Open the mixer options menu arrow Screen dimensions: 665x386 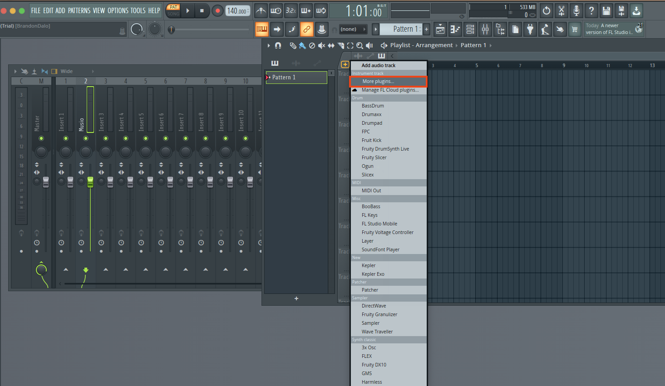(x=15, y=71)
